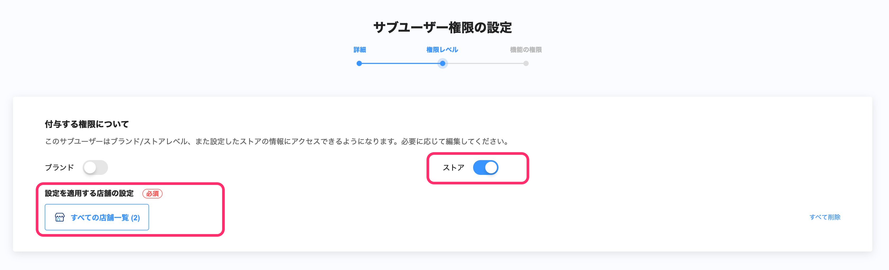The image size is (889, 270).
Task: Open the 機能の権限 step label
Action: [526, 50]
